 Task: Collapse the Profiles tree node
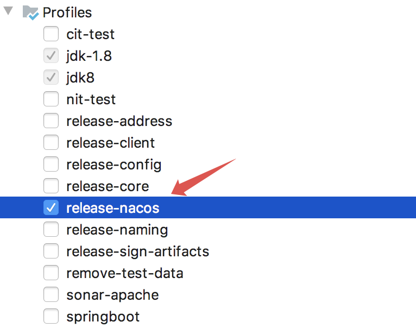point(8,11)
